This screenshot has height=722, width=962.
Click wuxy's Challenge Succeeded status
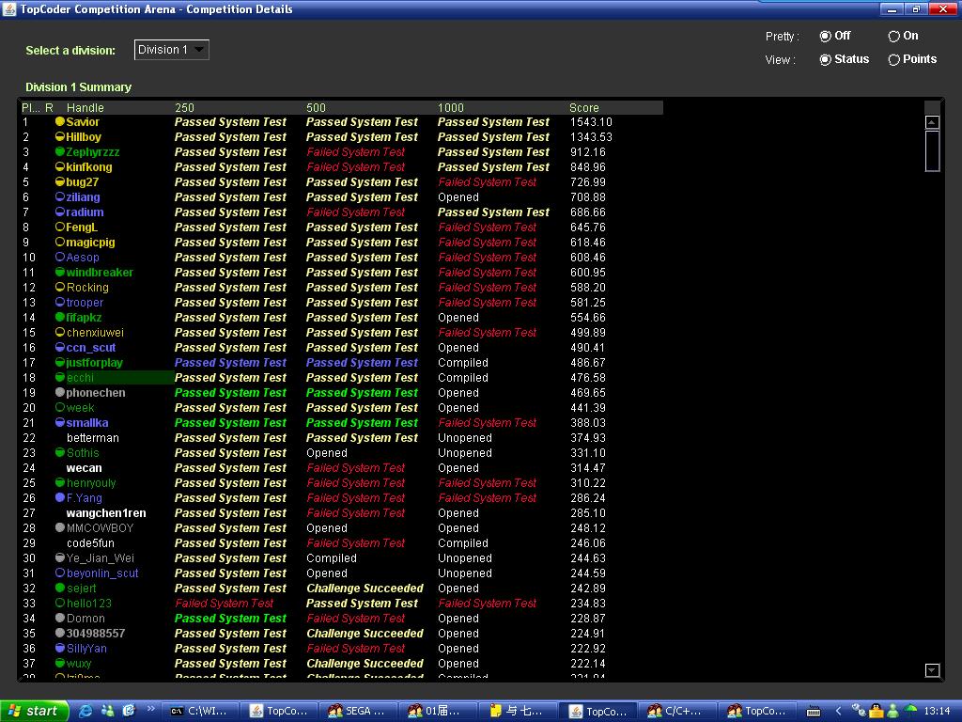(x=365, y=663)
